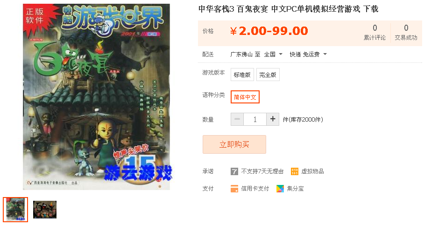
Task: Select the second dark logo thumbnail
Action: [x=45, y=210]
